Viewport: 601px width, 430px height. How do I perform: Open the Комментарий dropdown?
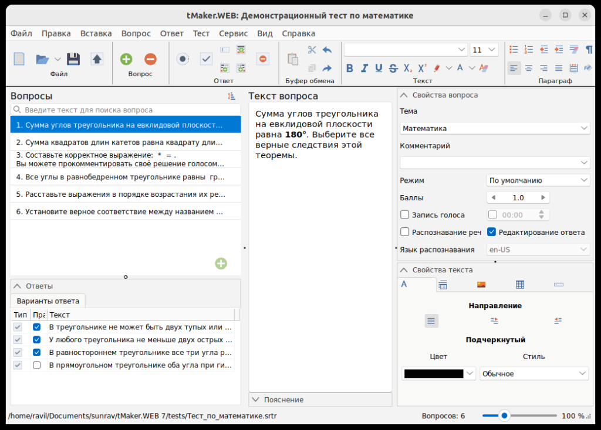pos(495,163)
